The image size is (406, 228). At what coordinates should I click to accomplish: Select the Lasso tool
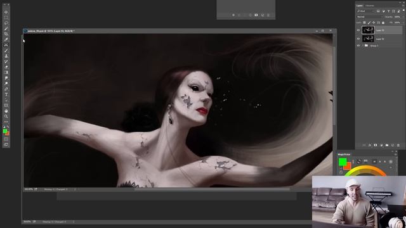(x=6, y=23)
